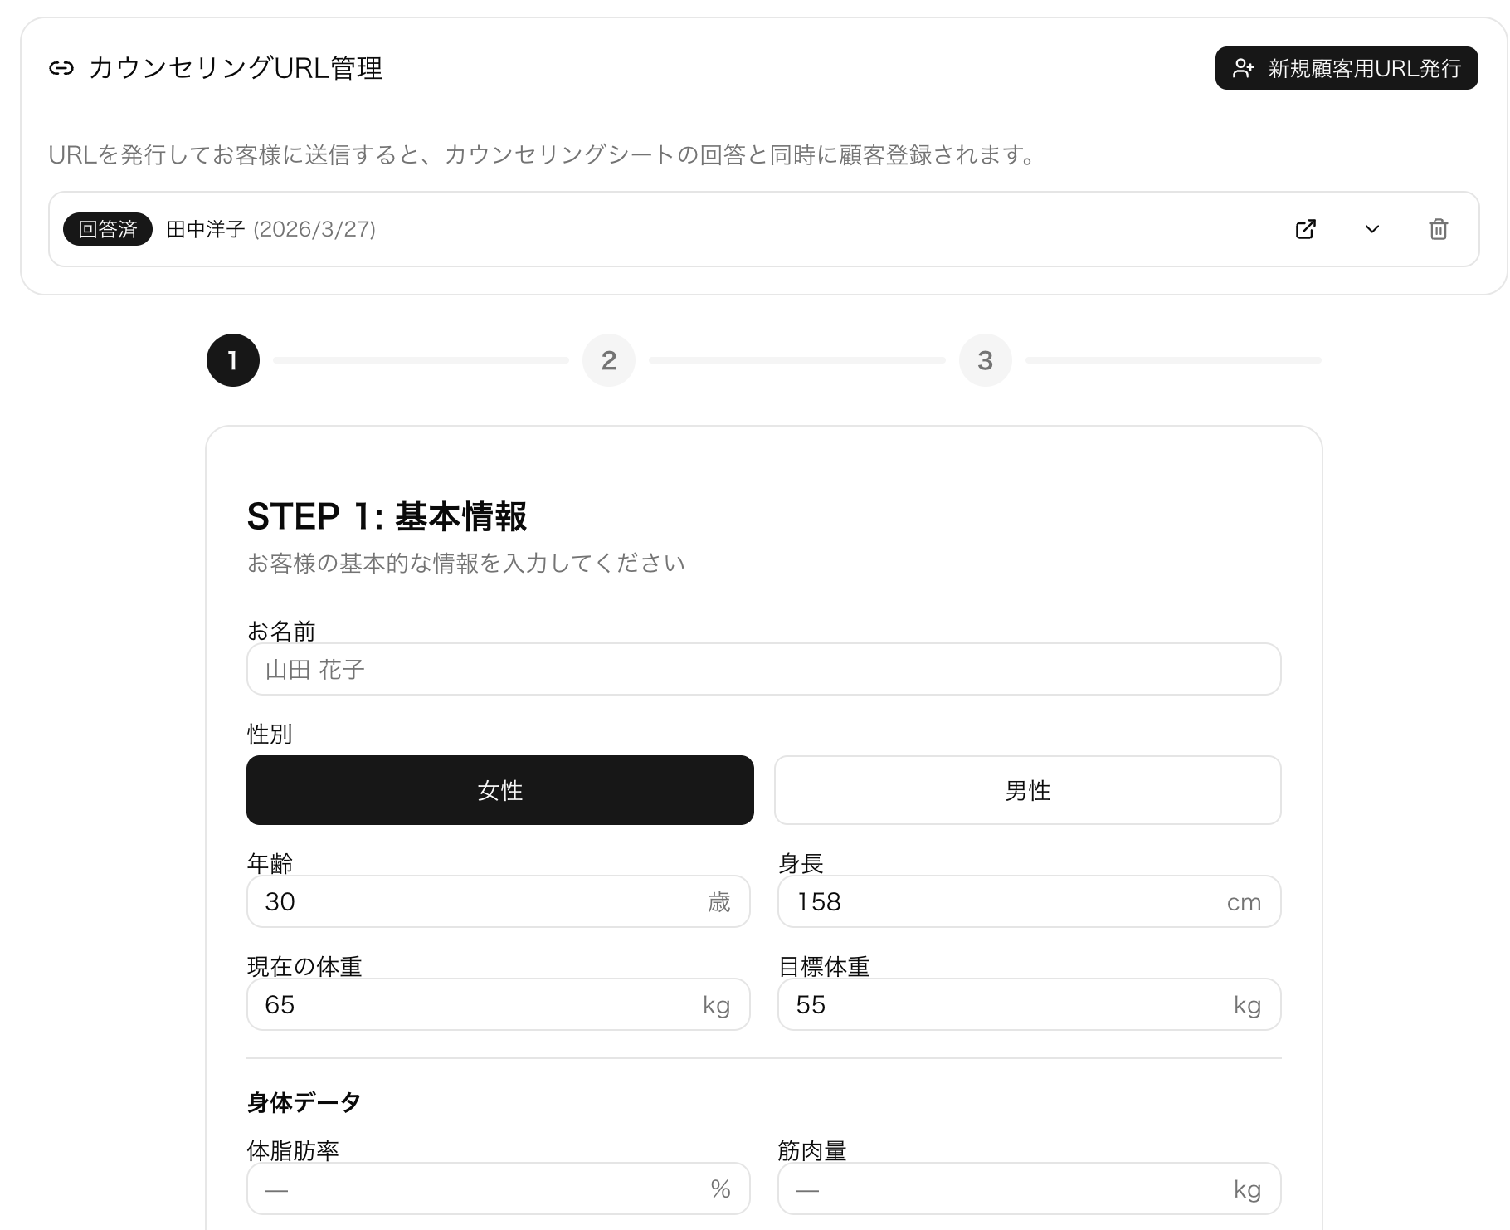
Task: Select 女性 as gender
Action: pyautogui.click(x=499, y=790)
